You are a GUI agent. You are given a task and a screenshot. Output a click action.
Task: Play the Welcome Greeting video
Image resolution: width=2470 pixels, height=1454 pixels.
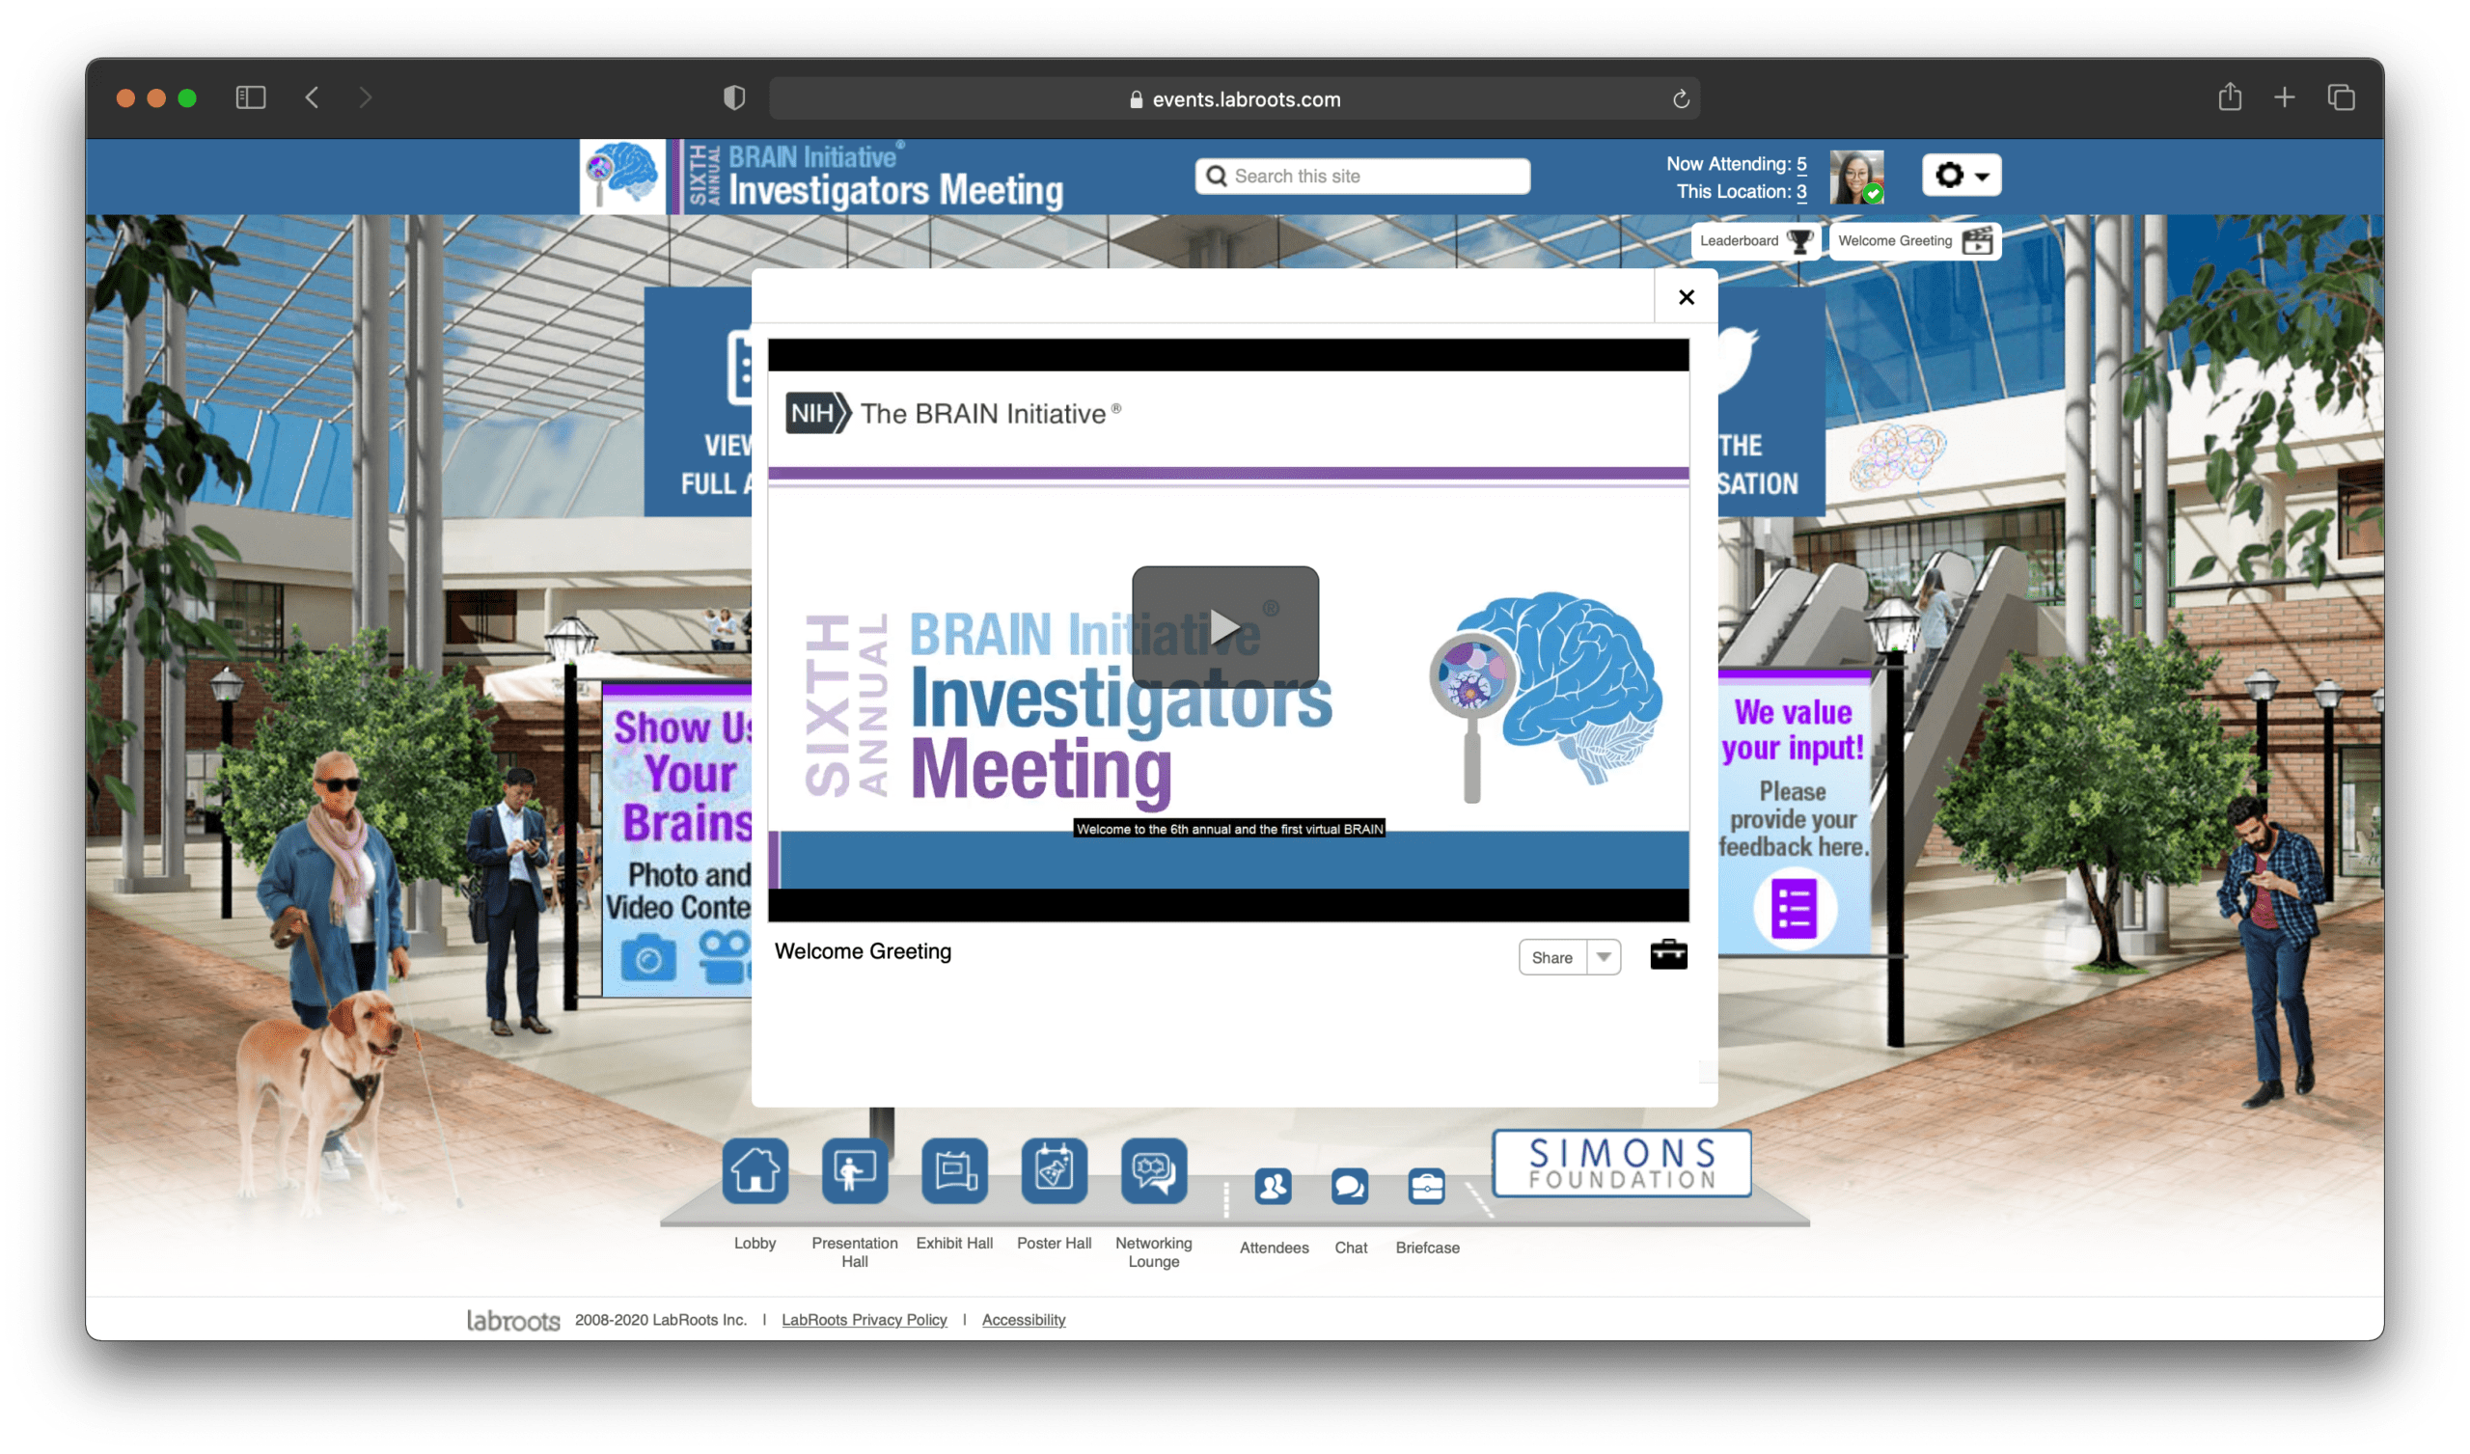tap(1224, 625)
